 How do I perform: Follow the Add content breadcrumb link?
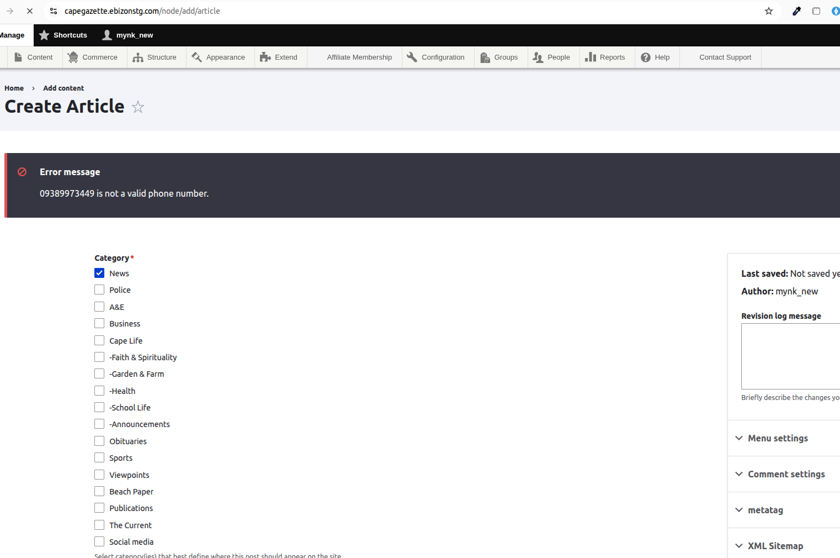click(x=63, y=88)
